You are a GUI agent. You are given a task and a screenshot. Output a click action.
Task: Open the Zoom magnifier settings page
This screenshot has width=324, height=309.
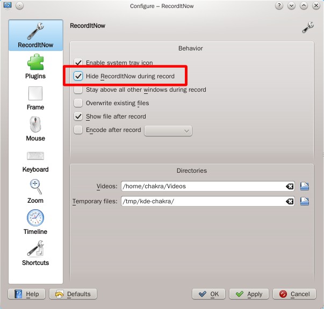tap(35, 192)
